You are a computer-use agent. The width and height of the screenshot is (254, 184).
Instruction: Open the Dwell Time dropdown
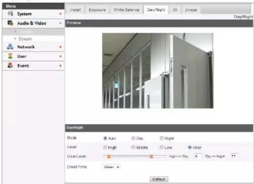click(111, 167)
